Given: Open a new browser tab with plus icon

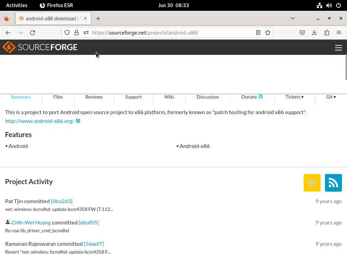Looking at the screenshot, I should [98, 19].
